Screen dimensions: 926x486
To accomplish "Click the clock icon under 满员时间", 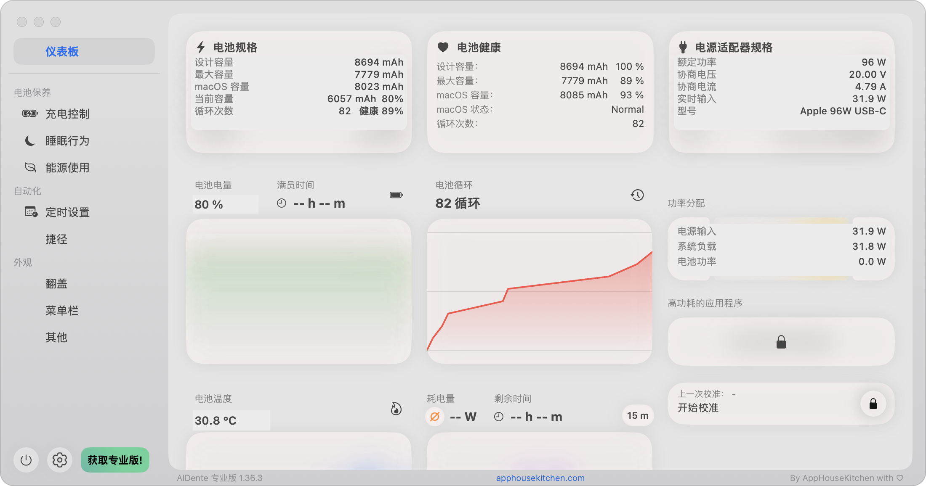I will tap(282, 203).
